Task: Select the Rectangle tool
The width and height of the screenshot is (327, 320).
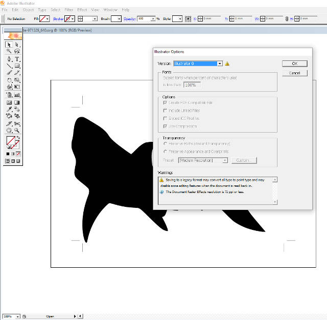Action: [17, 66]
